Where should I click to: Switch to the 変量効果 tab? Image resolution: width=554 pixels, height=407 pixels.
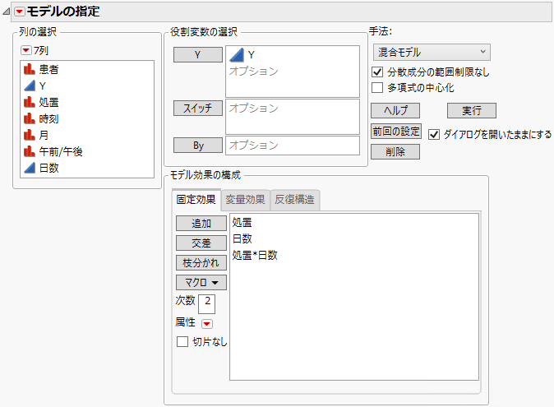[x=245, y=199]
